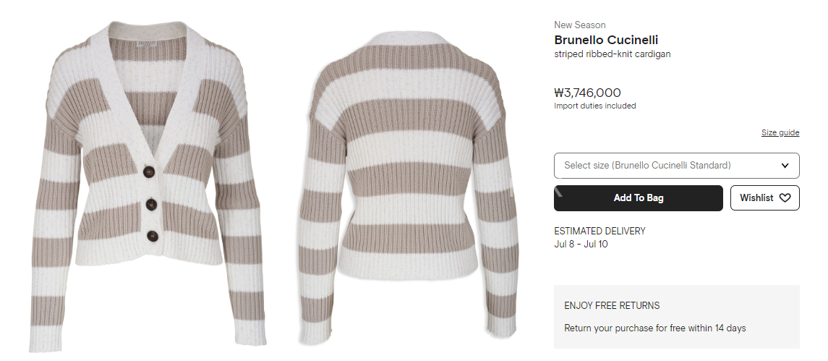Click the ENJOY FREE RETURNS heading
The image size is (828, 361).
[612, 305]
